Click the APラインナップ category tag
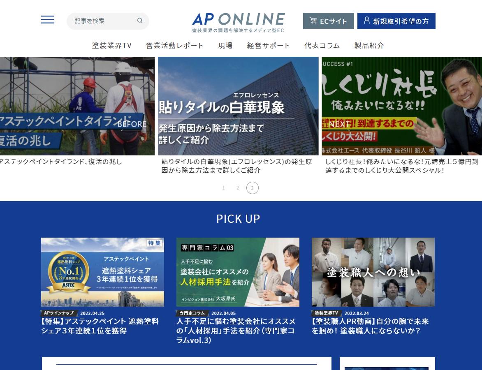 pyautogui.click(x=59, y=313)
